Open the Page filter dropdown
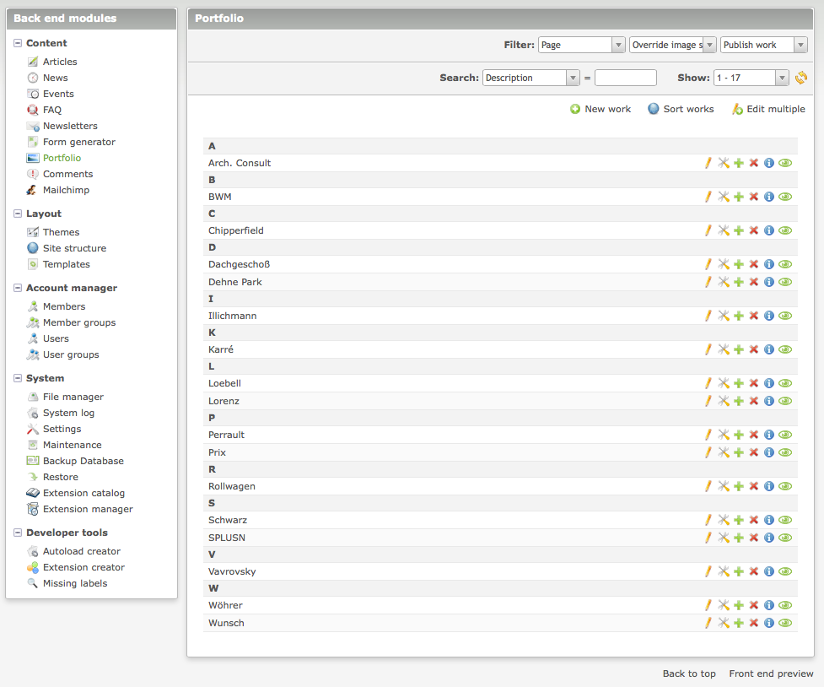 coord(581,45)
